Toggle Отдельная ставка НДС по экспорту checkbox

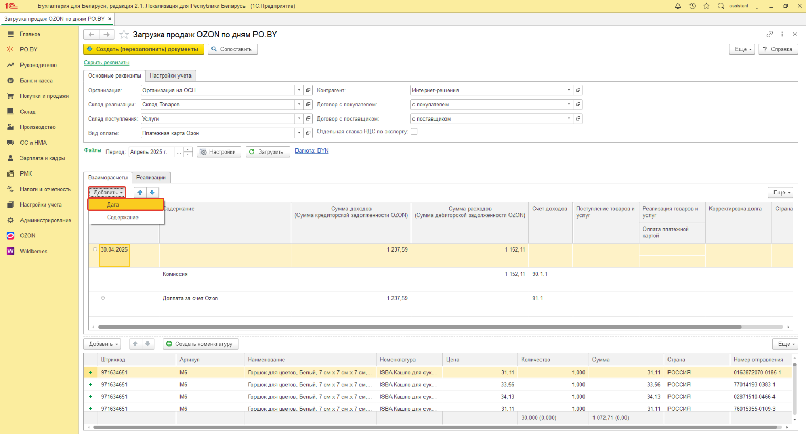click(414, 132)
